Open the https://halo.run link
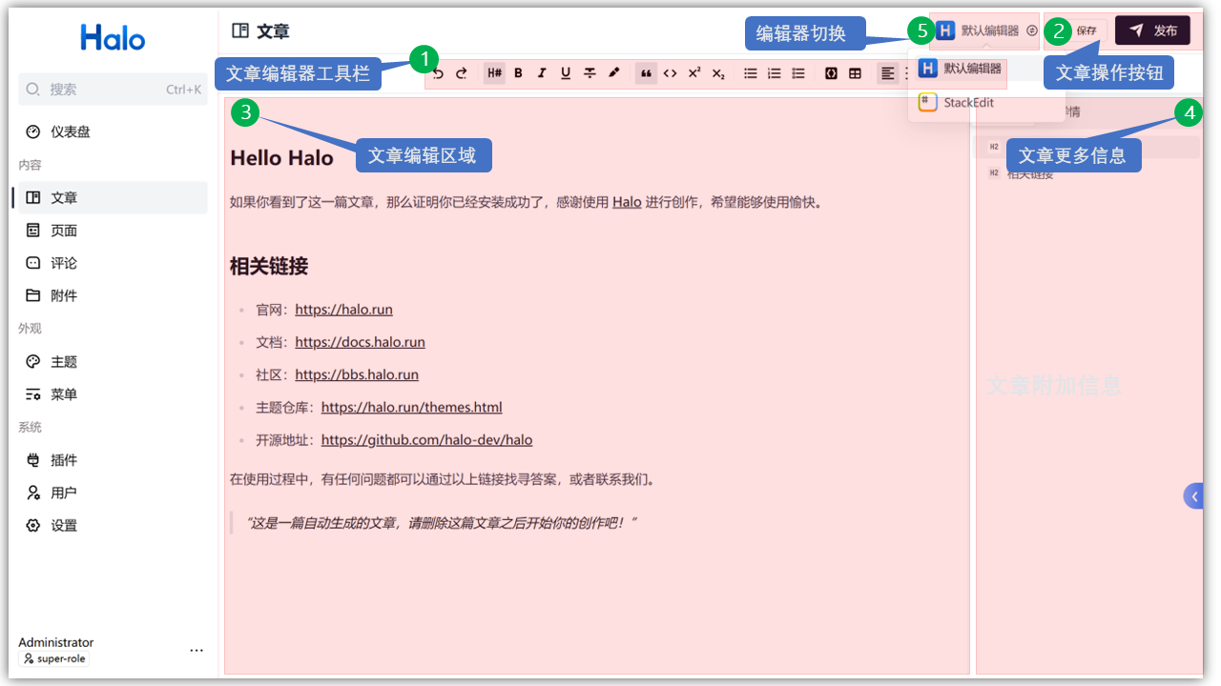The image size is (1221, 686). (343, 310)
